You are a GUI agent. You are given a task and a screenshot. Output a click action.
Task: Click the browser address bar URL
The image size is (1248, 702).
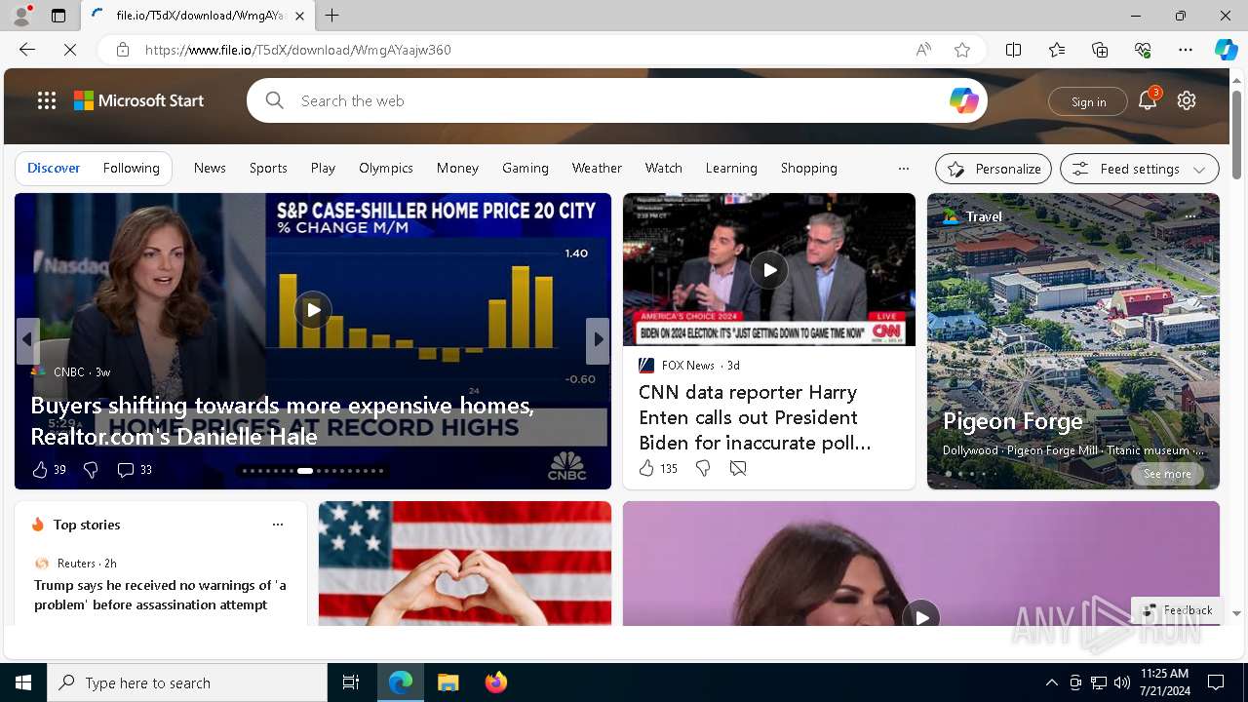click(x=298, y=50)
